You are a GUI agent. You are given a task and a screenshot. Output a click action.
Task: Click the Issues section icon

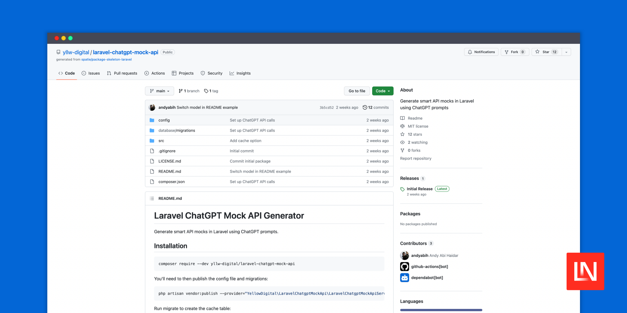84,73
